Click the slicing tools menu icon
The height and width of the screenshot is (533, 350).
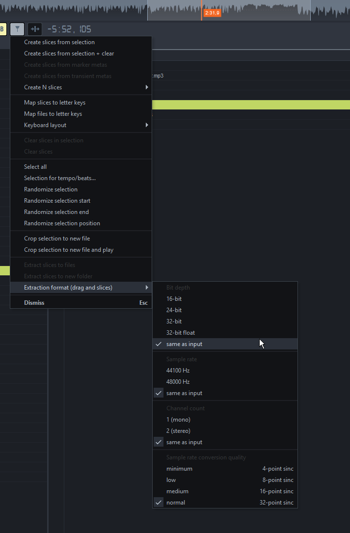17,29
